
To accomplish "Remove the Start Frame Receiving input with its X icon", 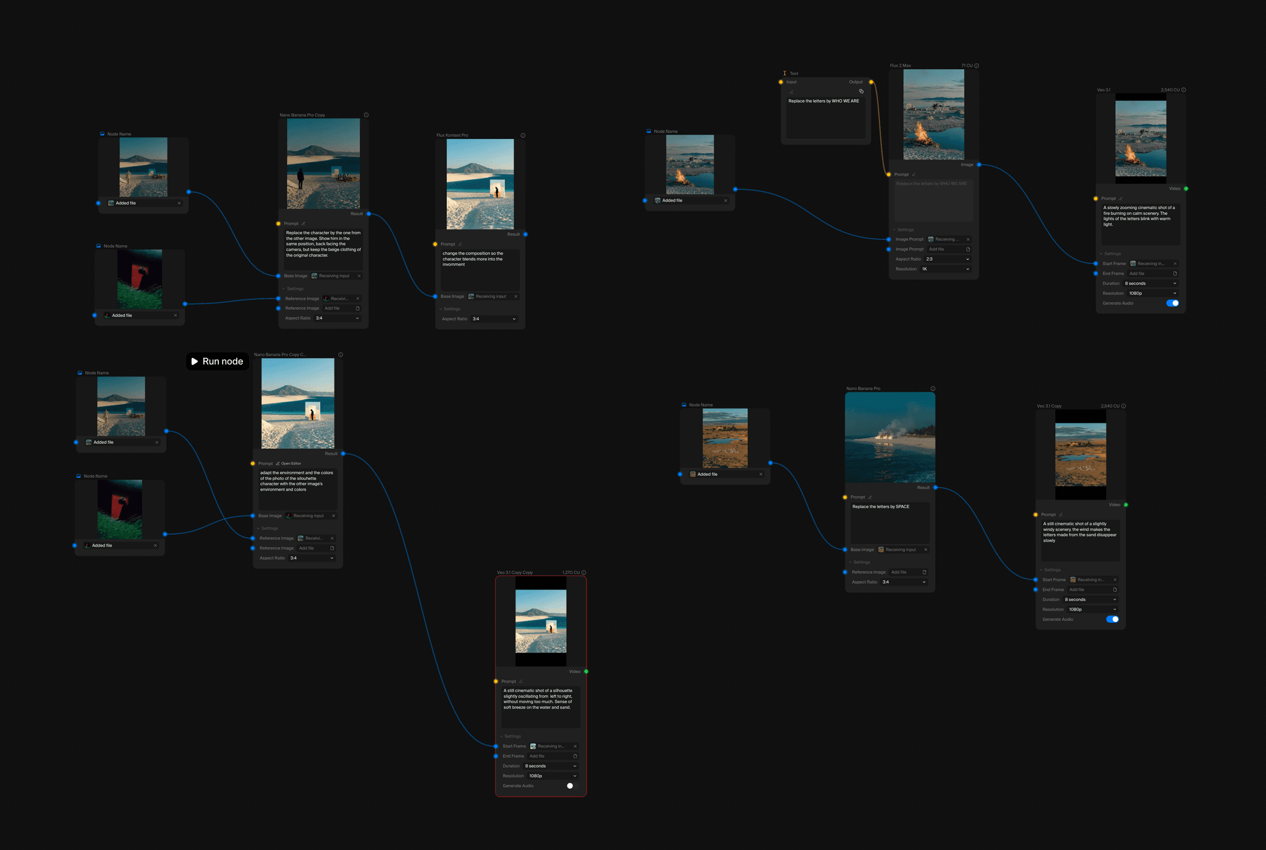I will (x=1174, y=263).
